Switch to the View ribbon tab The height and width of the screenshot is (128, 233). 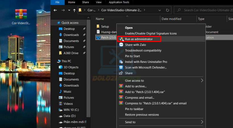99,2
